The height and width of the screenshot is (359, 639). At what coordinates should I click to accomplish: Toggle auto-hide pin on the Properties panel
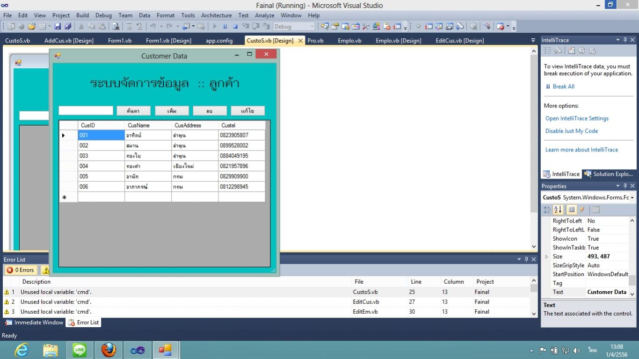point(625,186)
